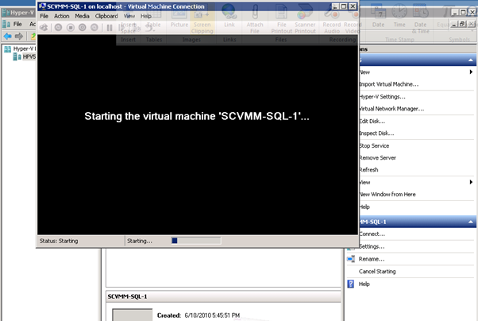Click Cancel Starting action
The width and height of the screenshot is (478, 321).
point(377,272)
